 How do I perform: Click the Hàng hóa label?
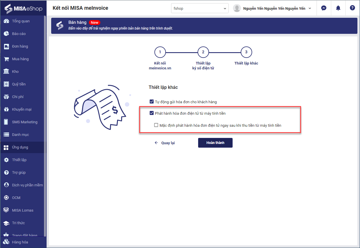[x=20, y=242]
